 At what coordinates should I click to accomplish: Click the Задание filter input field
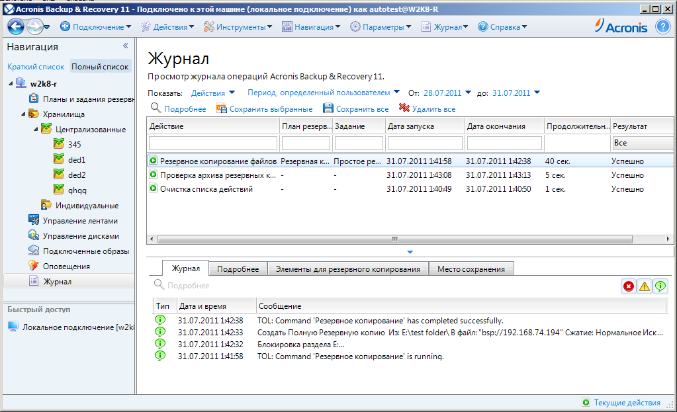point(359,143)
